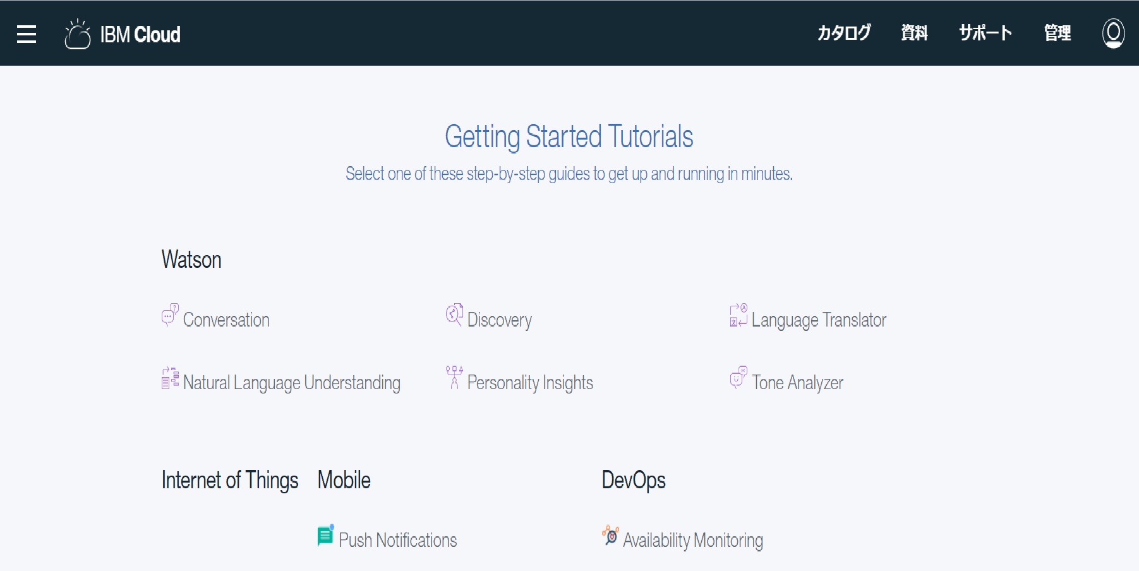Open the Push Notifications tutorial

pyautogui.click(x=398, y=540)
